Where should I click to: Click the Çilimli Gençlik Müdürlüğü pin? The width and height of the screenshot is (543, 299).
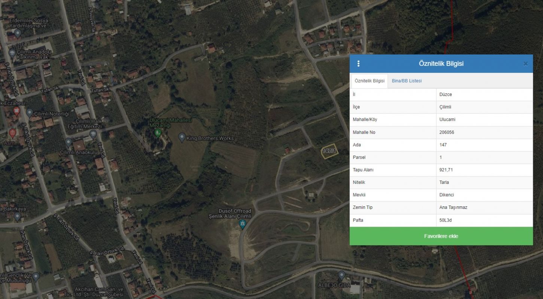(36, 277)
